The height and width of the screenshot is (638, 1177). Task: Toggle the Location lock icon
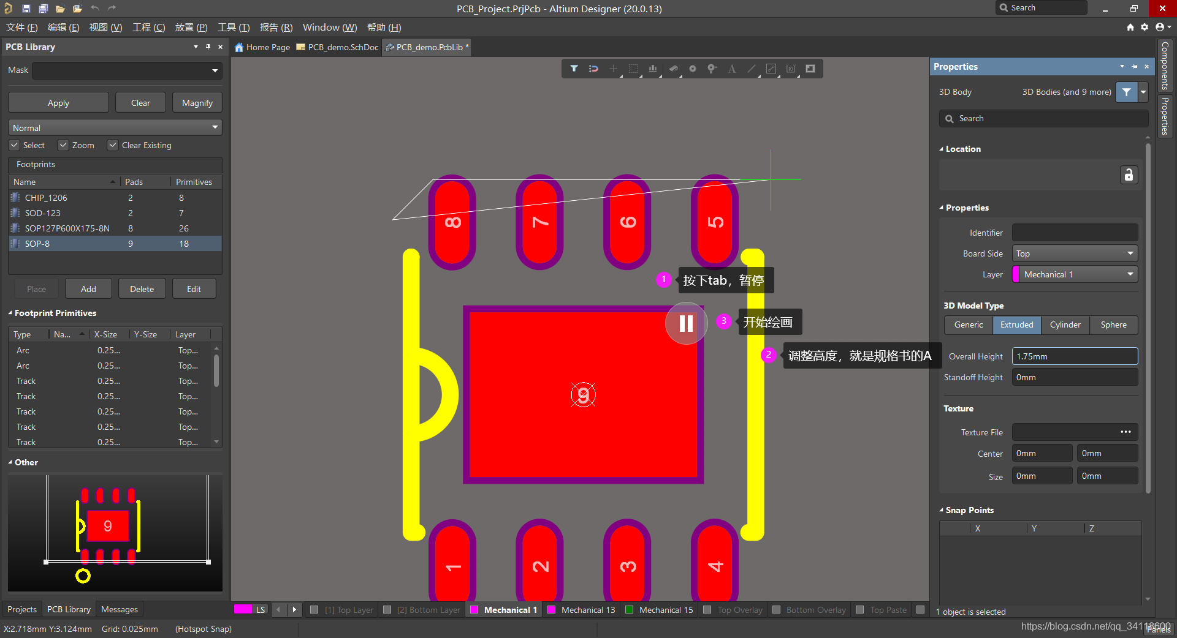(x=1129, y=175)
